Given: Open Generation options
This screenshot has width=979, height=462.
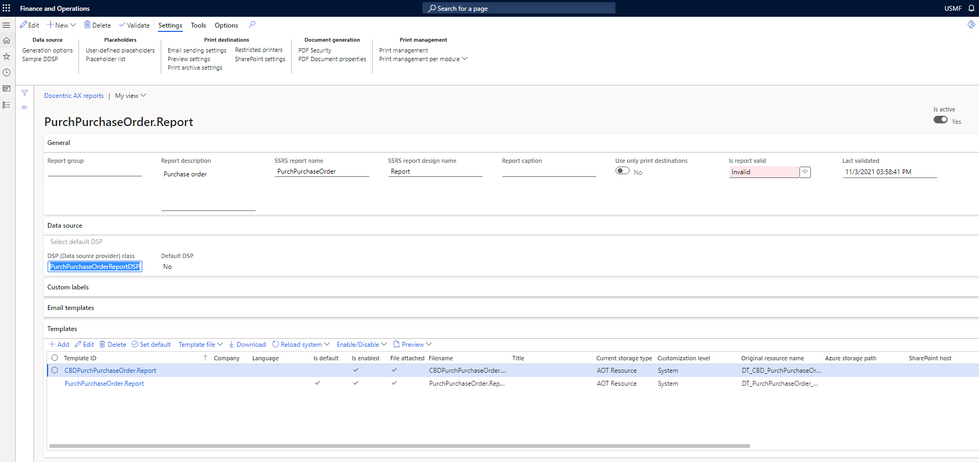Looking at the screenshot, I should tap(48, 50).
